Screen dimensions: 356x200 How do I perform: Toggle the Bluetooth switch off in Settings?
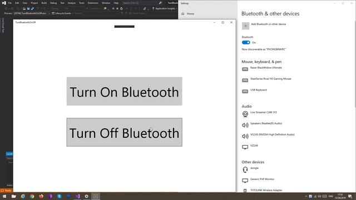246,43
